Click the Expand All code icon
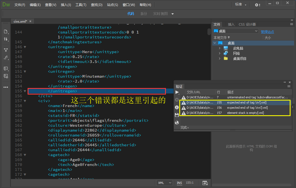296x188 pixels. (5, 50)
